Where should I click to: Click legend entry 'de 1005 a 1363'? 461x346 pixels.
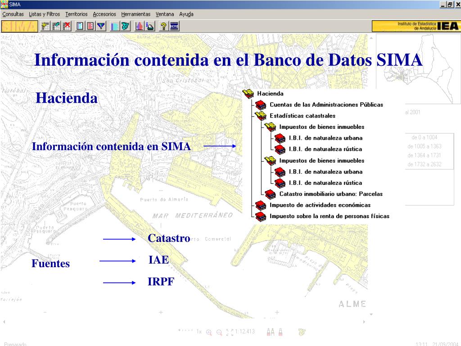(424, 146)
